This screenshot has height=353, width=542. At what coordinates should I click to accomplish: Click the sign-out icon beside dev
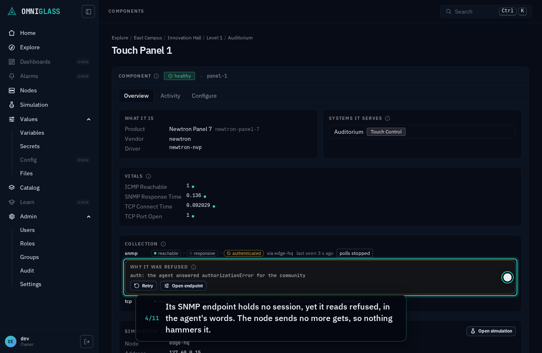coord(87,342)
